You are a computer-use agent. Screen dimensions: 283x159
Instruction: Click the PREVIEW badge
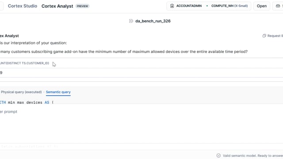pos(82,6)
